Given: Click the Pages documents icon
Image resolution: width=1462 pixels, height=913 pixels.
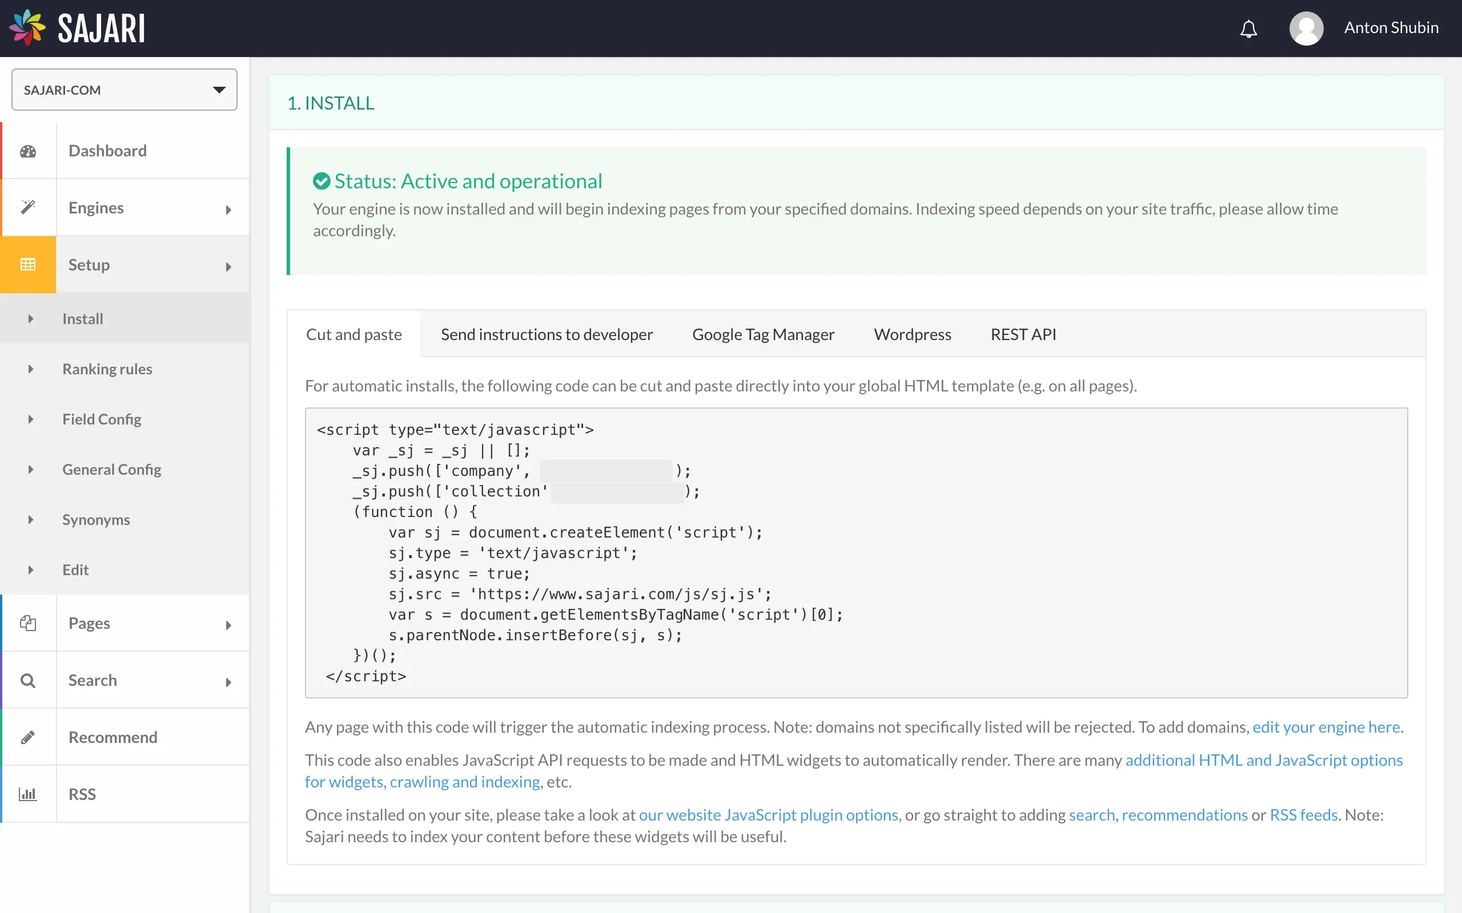Looking at the screenshot, I should tap(28, 623).
